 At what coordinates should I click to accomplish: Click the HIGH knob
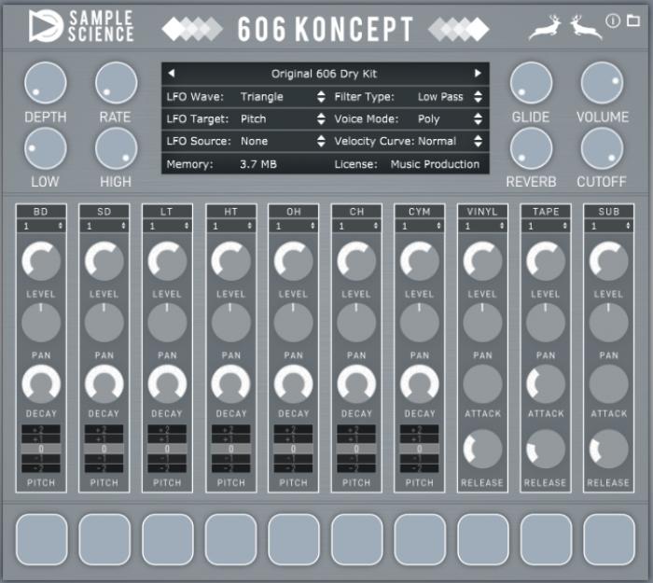(x=117, y=148)
